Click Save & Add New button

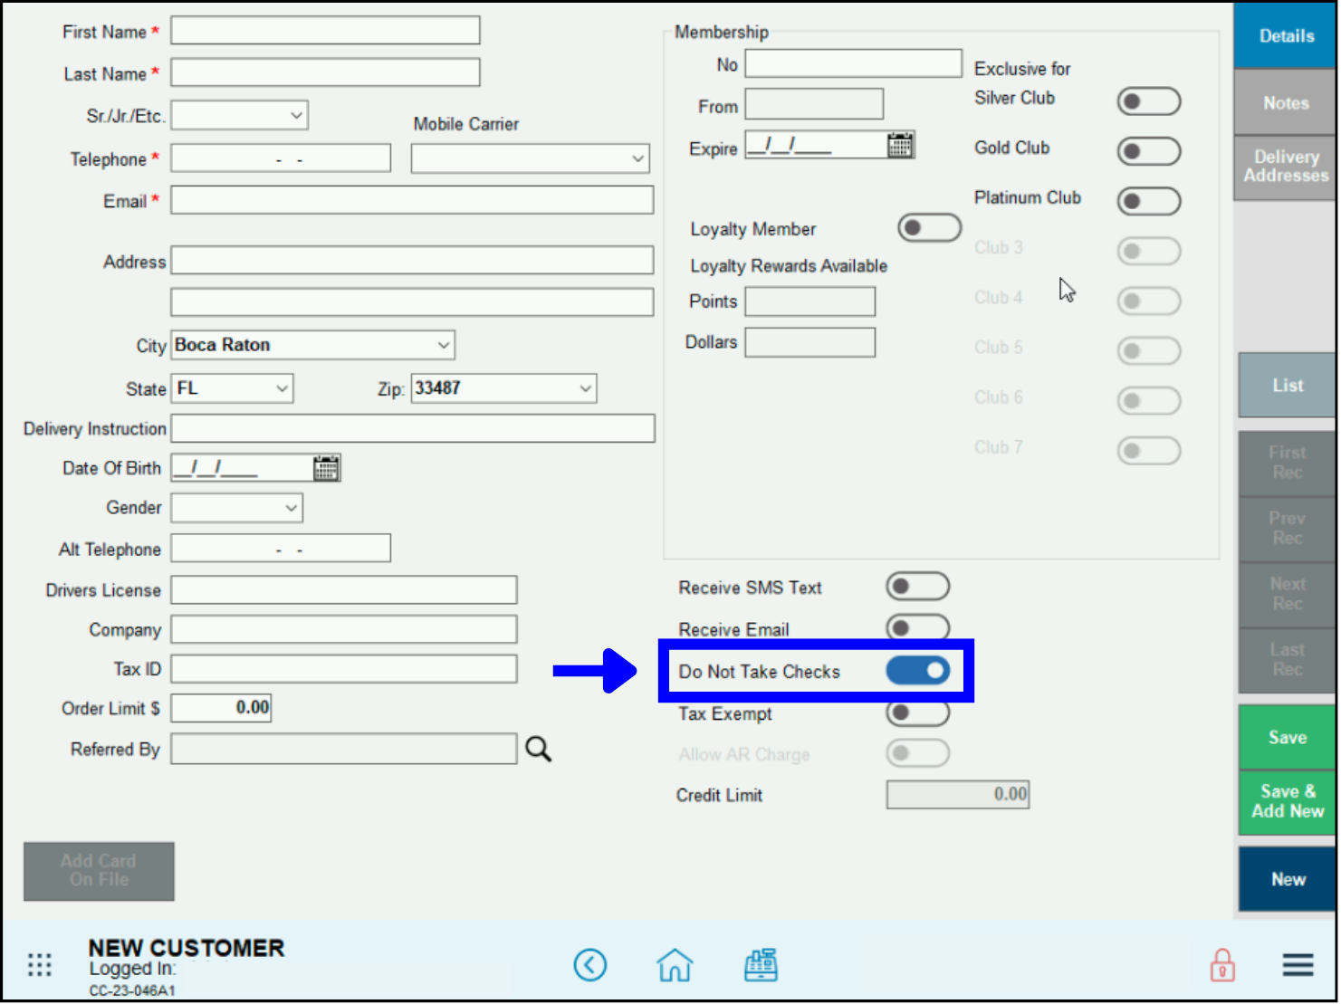[1287, 802]
